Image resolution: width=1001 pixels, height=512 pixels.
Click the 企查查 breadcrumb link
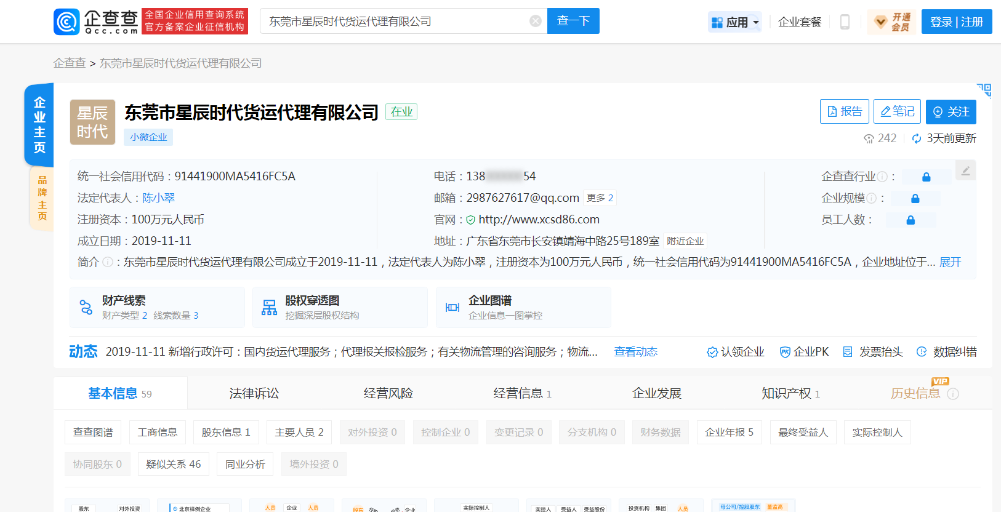(70, 63)
